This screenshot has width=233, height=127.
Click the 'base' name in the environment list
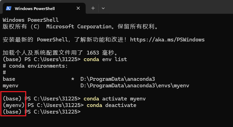click(x=9, y=79)
